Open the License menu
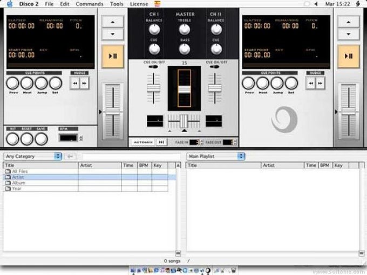This screenshot has height=275, width=367. point(139,4)
